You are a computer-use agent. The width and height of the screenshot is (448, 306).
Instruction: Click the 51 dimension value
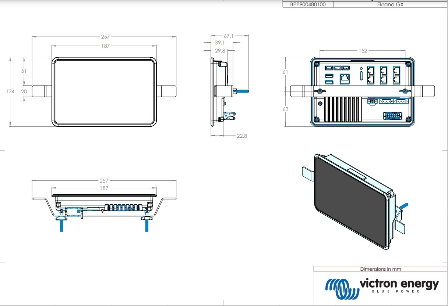click(24, 71)
